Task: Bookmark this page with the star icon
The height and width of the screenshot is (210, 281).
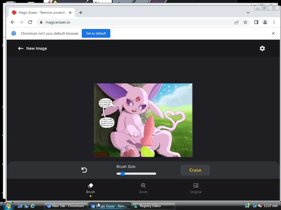Action: click(245, 22)
